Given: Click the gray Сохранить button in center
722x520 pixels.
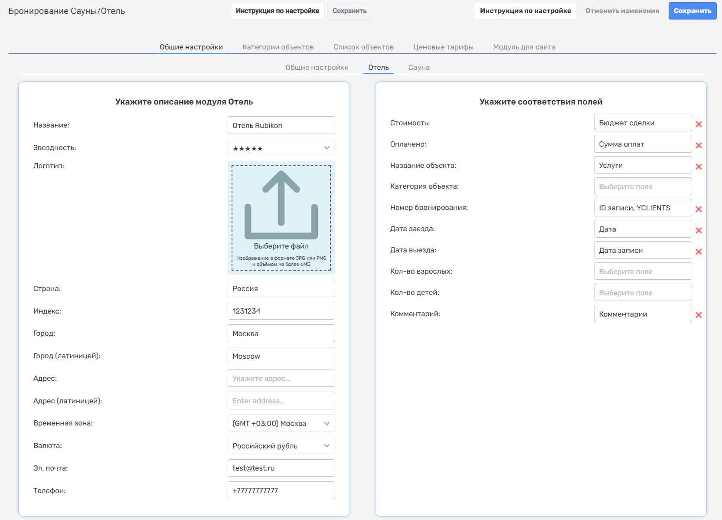Looking at the screenshot, I should (350, 11).
